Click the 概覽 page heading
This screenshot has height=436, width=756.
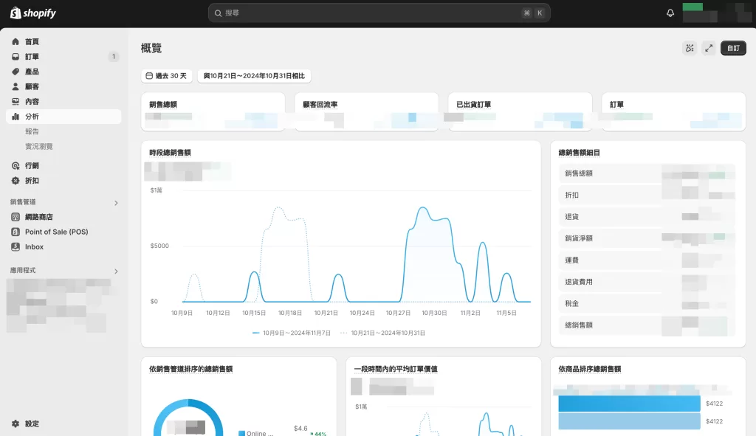(151, 48)
